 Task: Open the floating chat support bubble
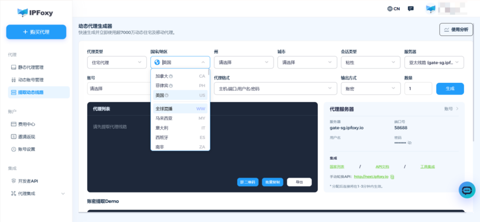[467, 190]
